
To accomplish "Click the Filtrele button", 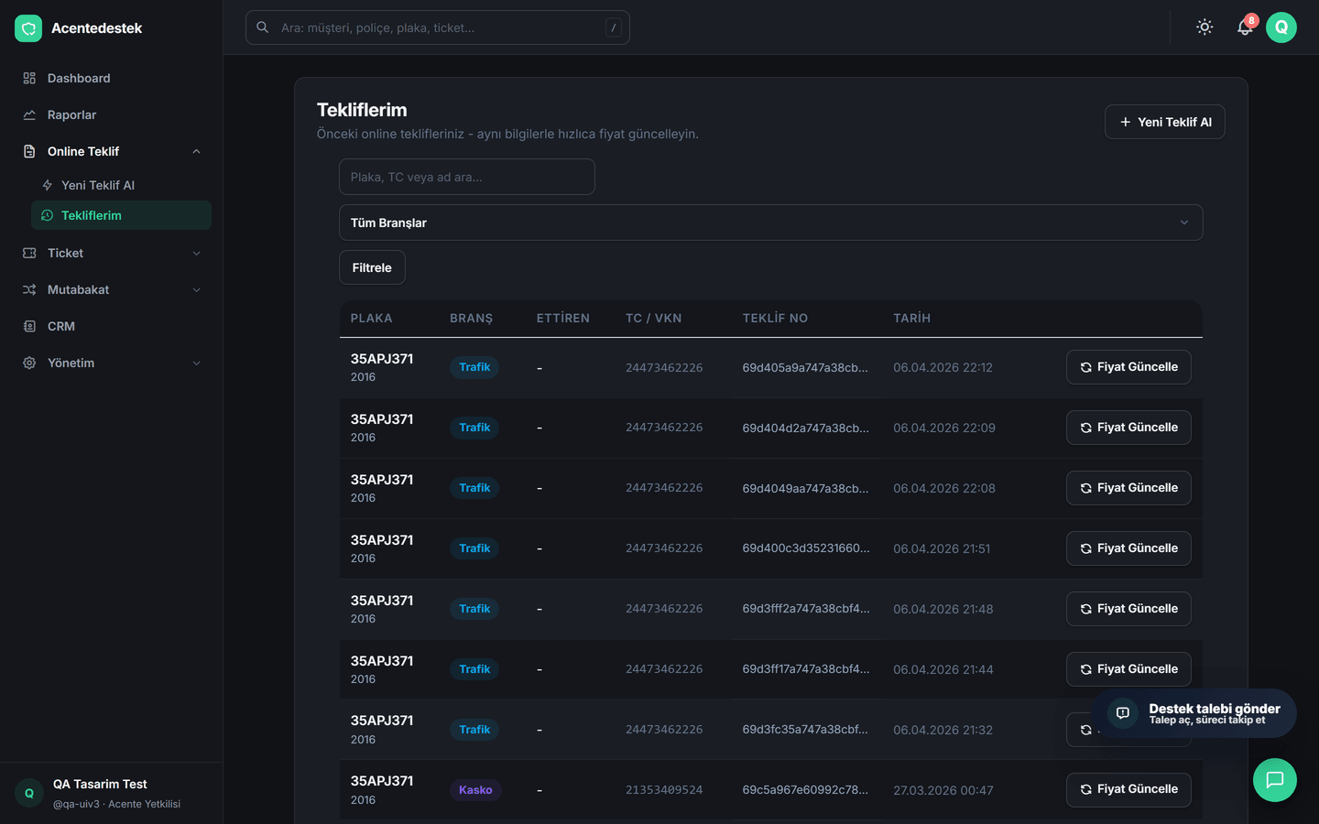I will [x=372, y=267].
